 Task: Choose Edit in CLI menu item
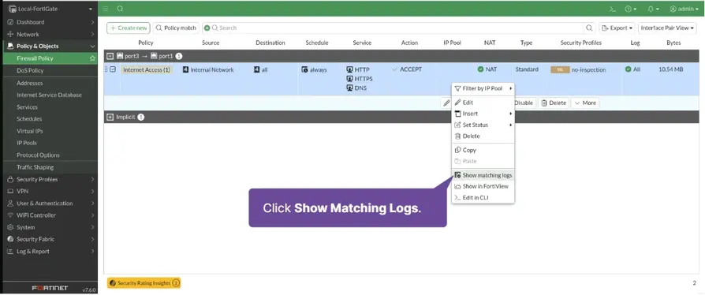click(x=483, y=197)
